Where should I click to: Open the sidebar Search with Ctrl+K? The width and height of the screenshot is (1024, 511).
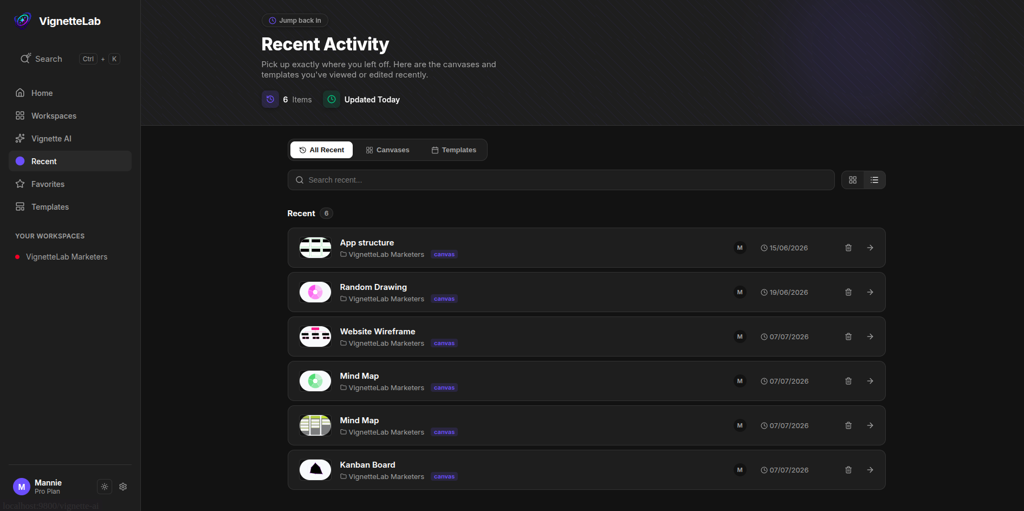tap(70, 59)
